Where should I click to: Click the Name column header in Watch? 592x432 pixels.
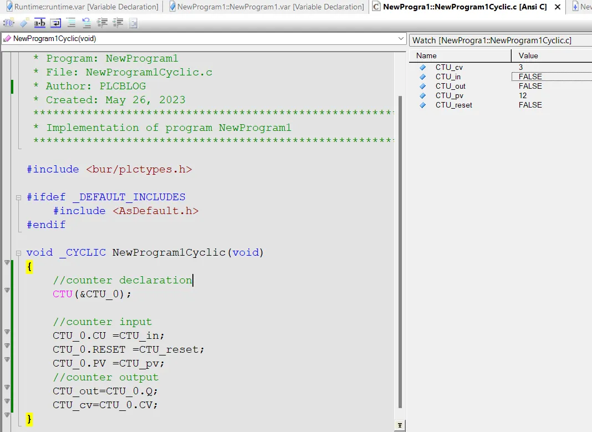[x=460, y=55]
